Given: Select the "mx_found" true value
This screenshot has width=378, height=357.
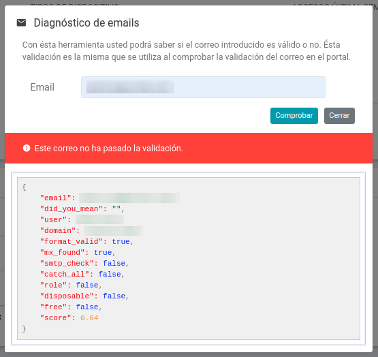Looking at the screenshot, I should pyautogui.click(x=103, y=253).
